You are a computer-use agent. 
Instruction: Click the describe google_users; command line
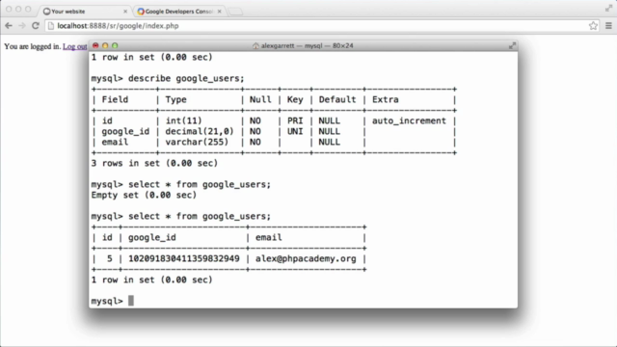click(x=168, y=78)
